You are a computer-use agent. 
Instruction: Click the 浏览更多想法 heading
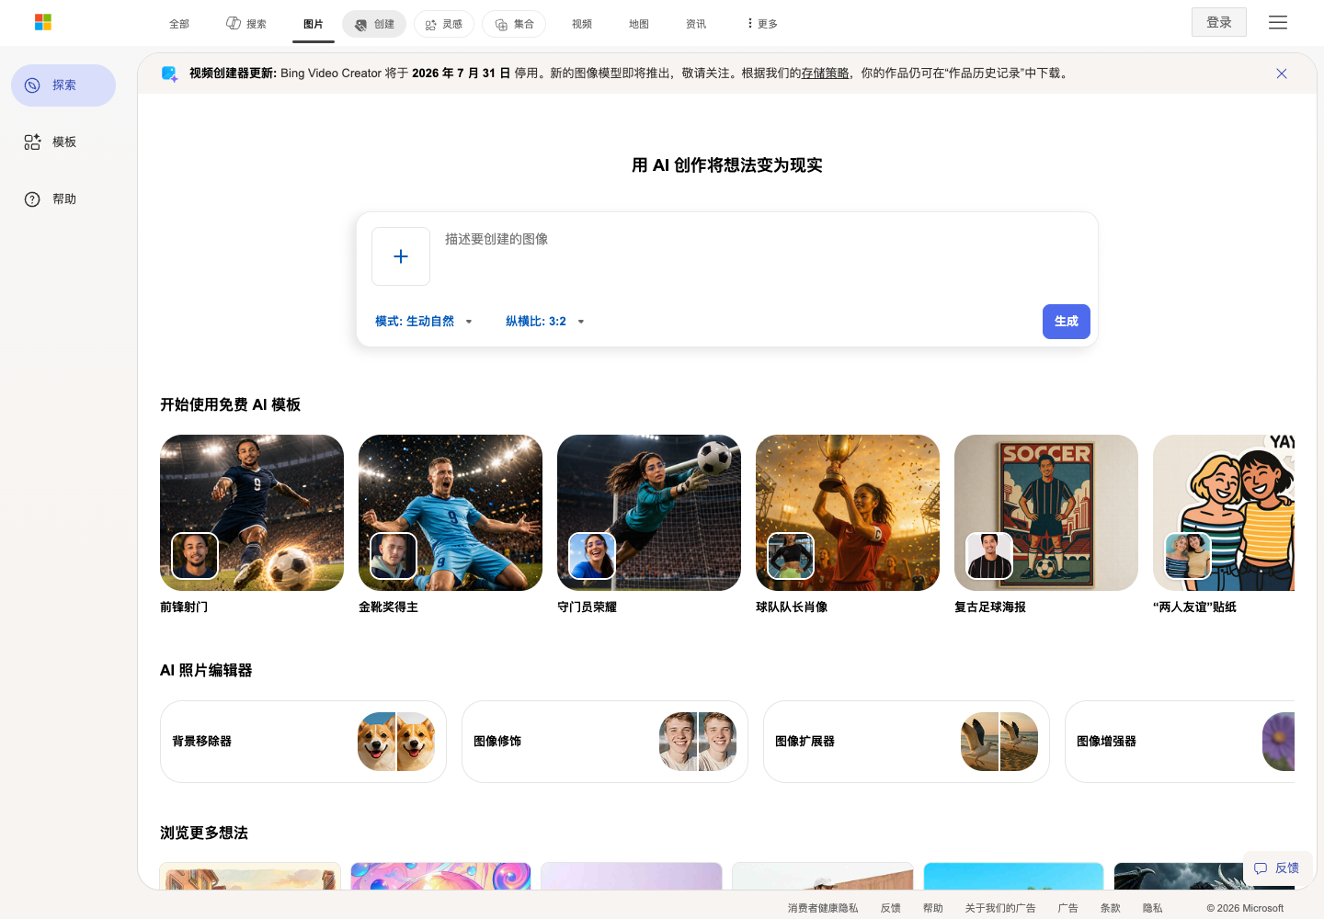tap(204, 833)
